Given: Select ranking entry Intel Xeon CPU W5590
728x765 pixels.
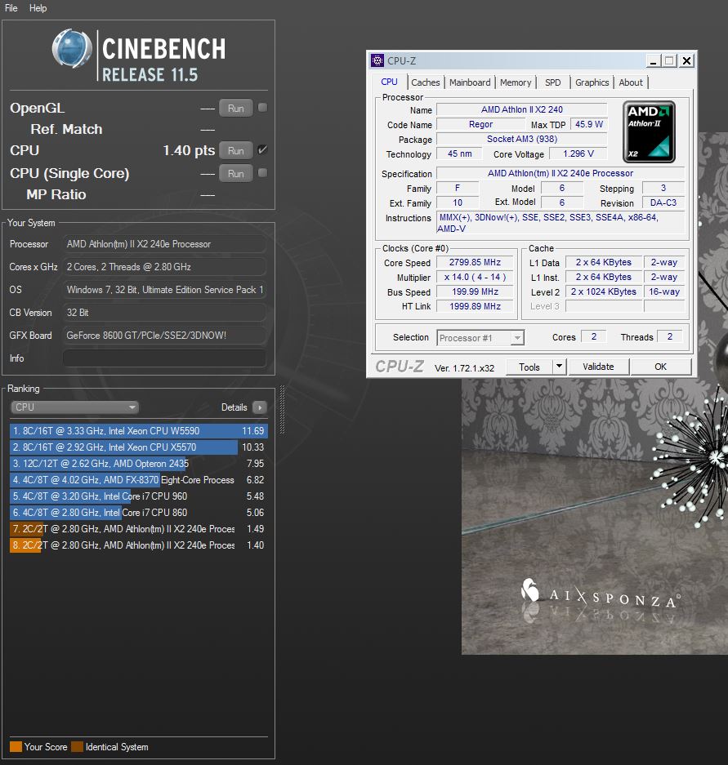Looking at the screenshot, I should [x=139, y=431].
